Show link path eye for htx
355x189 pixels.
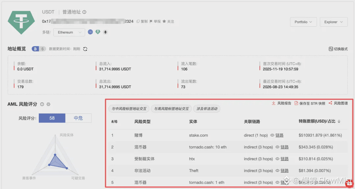[x=277, y=159]
